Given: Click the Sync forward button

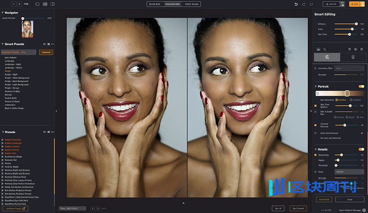Looking at the screenshot, I should click(298, 208).
